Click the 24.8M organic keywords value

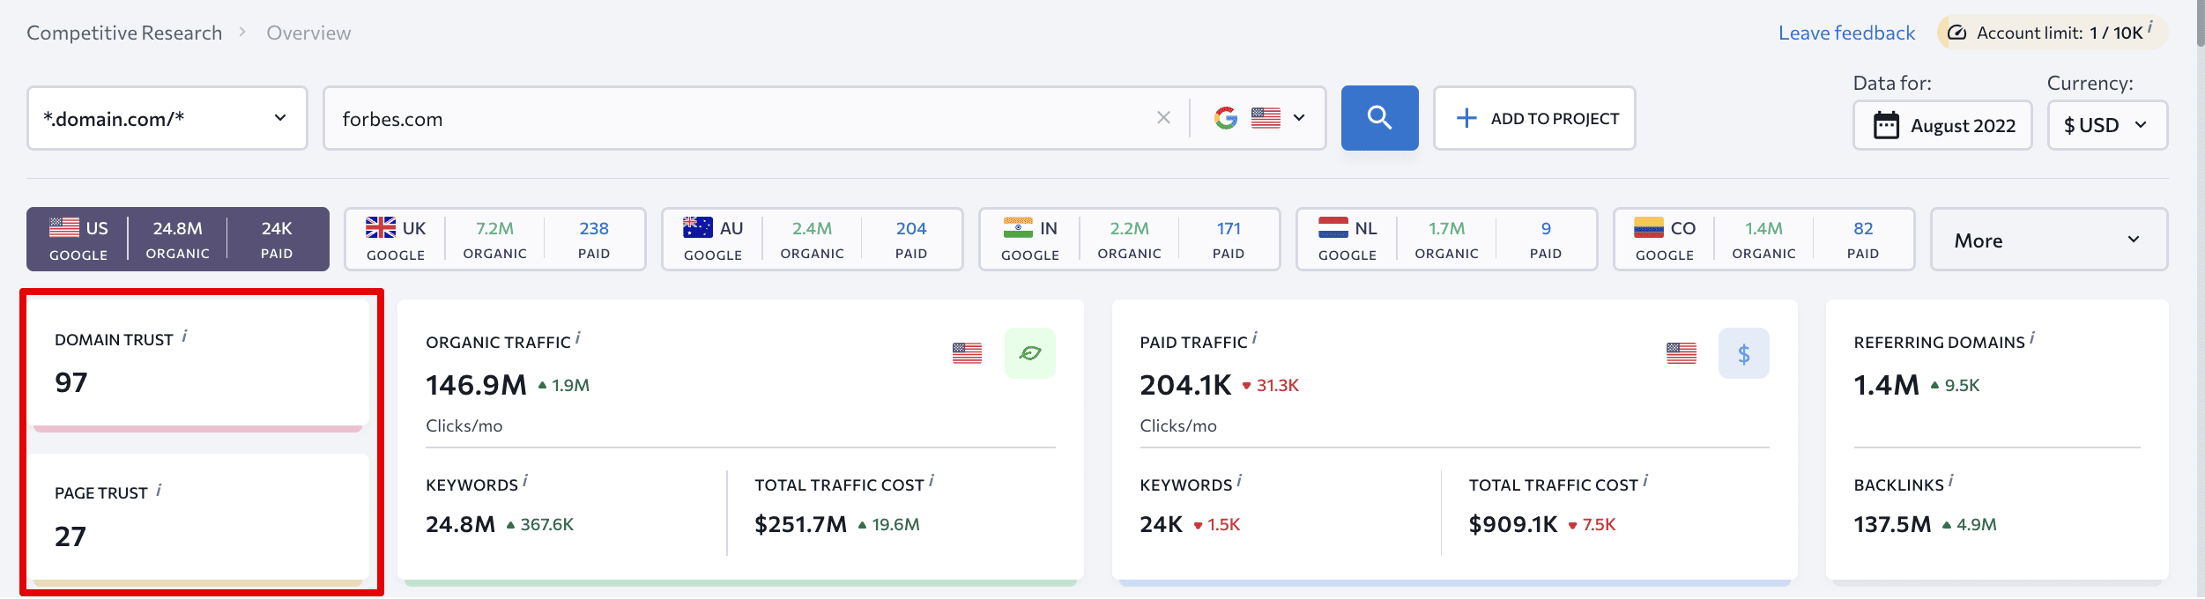click(460, 524)
